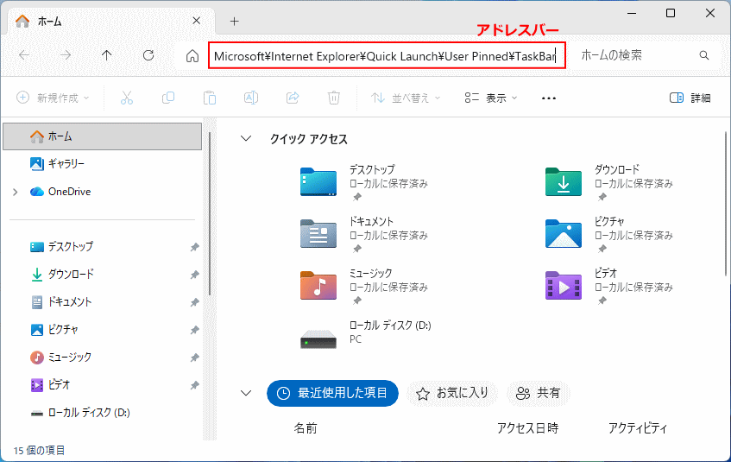This screenshot has height=462, width=731.
Task: Click the home icon beside address bar
Action: coord(192,56)
